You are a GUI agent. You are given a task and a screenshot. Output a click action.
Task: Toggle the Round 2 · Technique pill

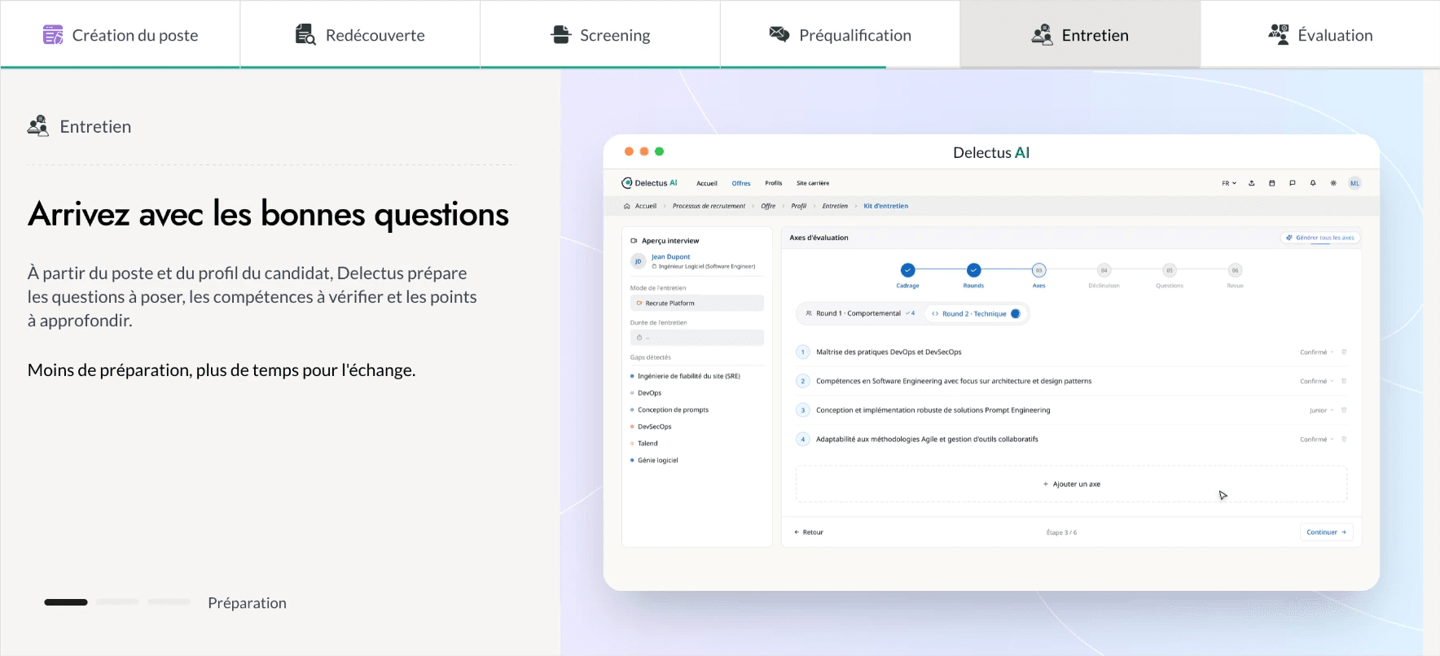977,313
